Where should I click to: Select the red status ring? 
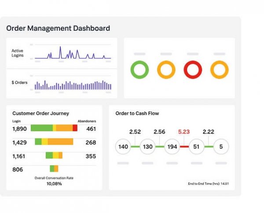193,69
